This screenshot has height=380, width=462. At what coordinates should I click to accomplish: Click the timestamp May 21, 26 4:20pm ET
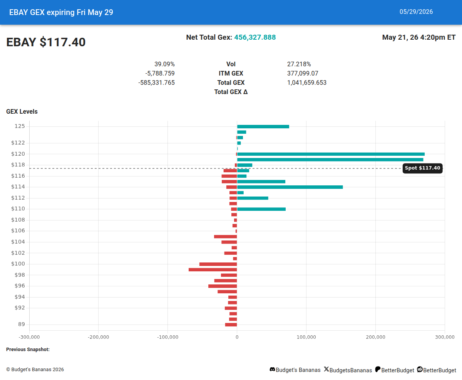pos(419,37)
